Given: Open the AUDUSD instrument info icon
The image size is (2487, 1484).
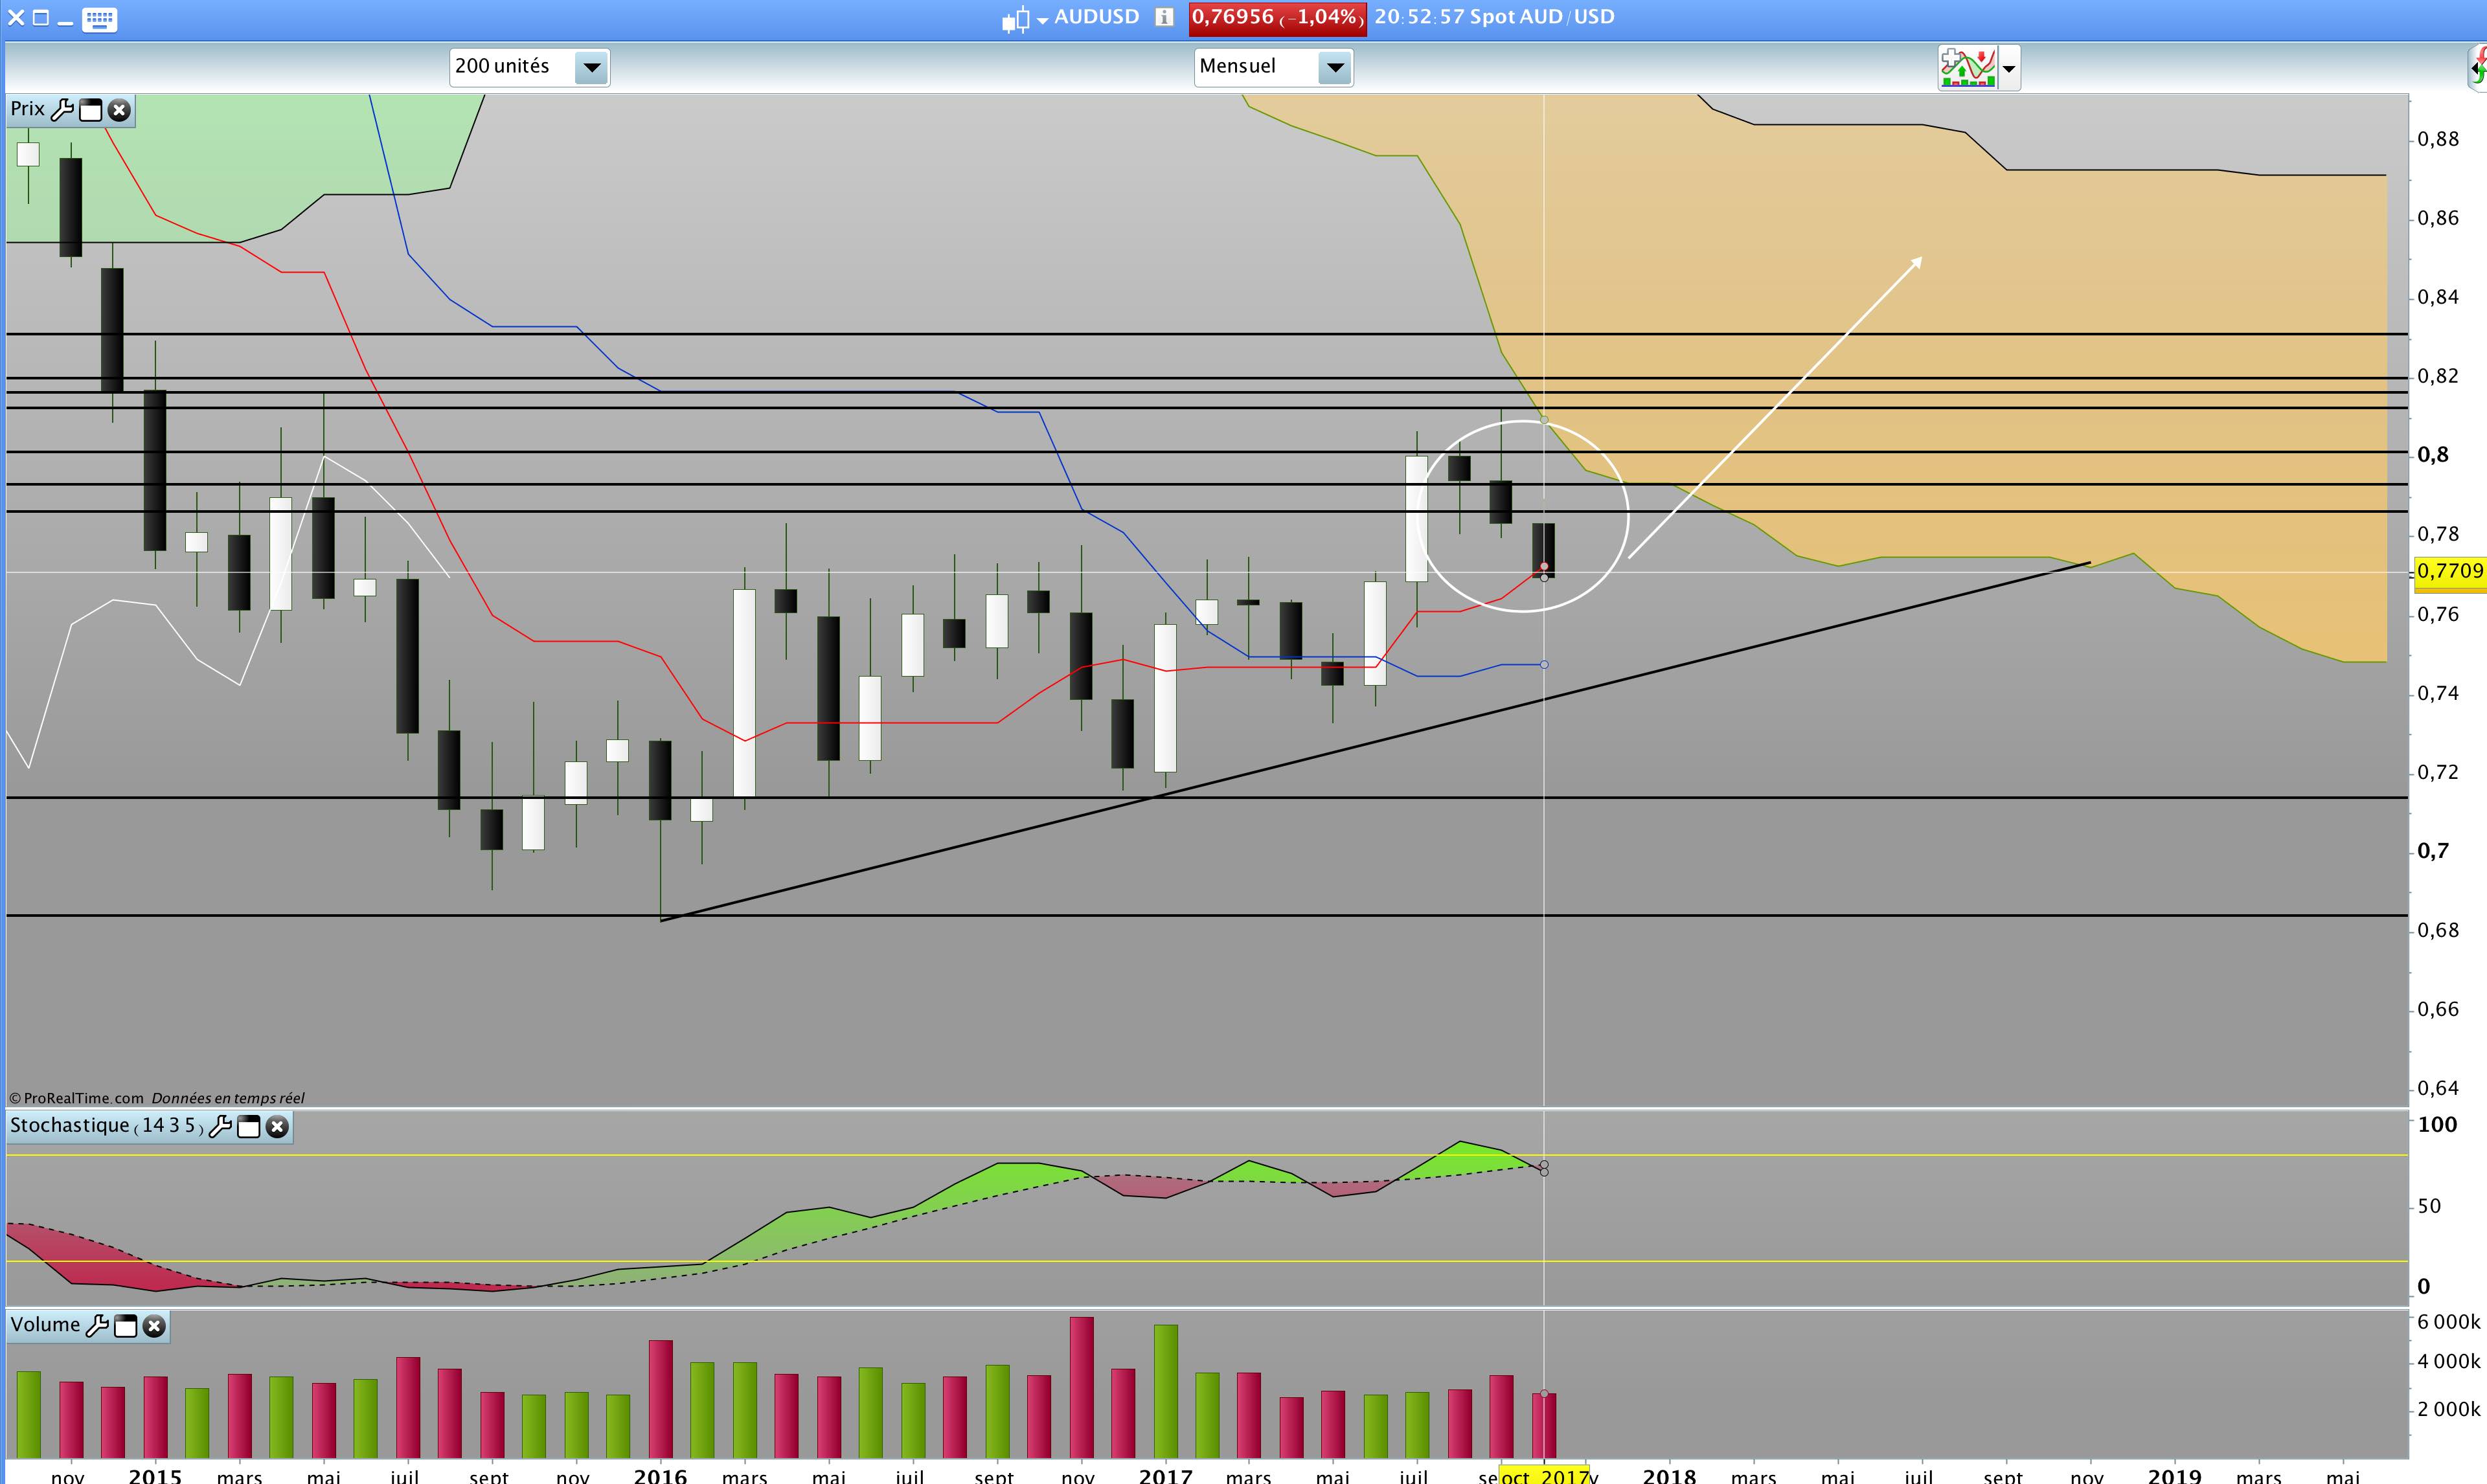Looking at the screenshot, I should [x=1163, y=17].
